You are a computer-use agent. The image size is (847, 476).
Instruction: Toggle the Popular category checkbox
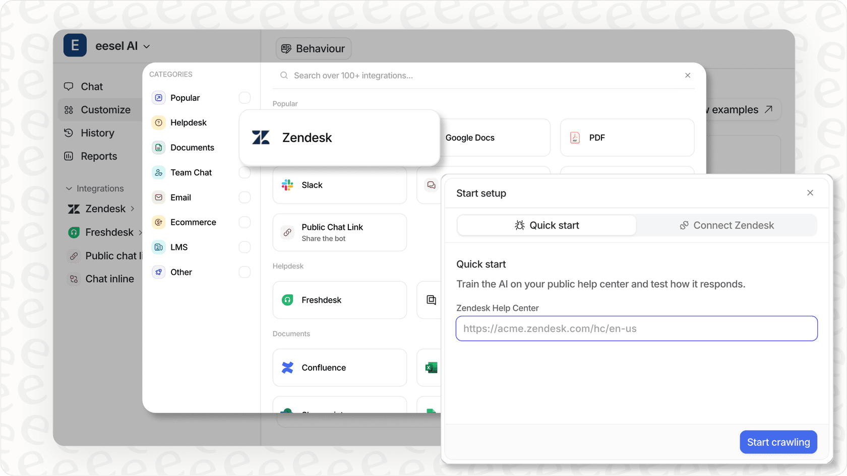[245, 98]
